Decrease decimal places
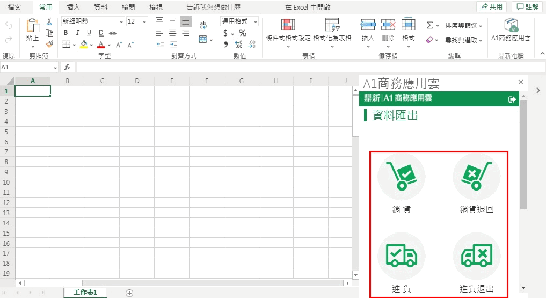The width and height of the screenshot is (546, 299). 252,44
